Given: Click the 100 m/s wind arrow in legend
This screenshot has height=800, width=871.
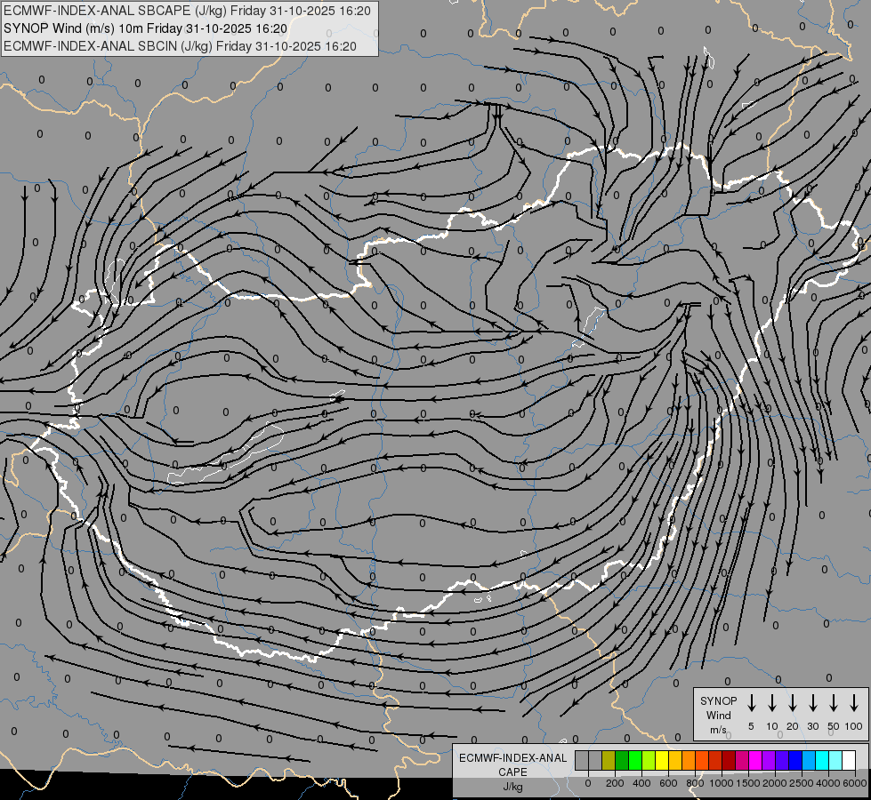Looking at the screenshot, I should coord(854,703).
